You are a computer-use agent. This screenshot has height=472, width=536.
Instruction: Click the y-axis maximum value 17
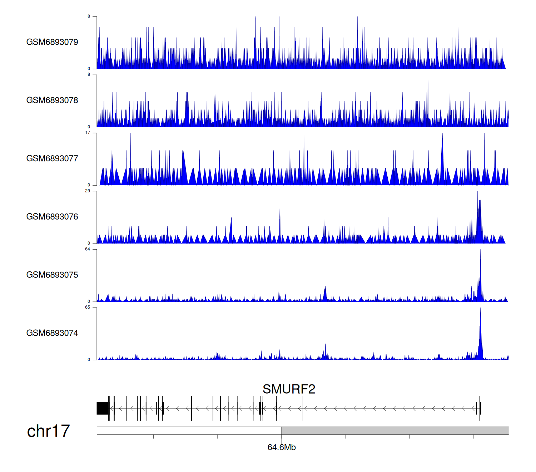point(88,133)
